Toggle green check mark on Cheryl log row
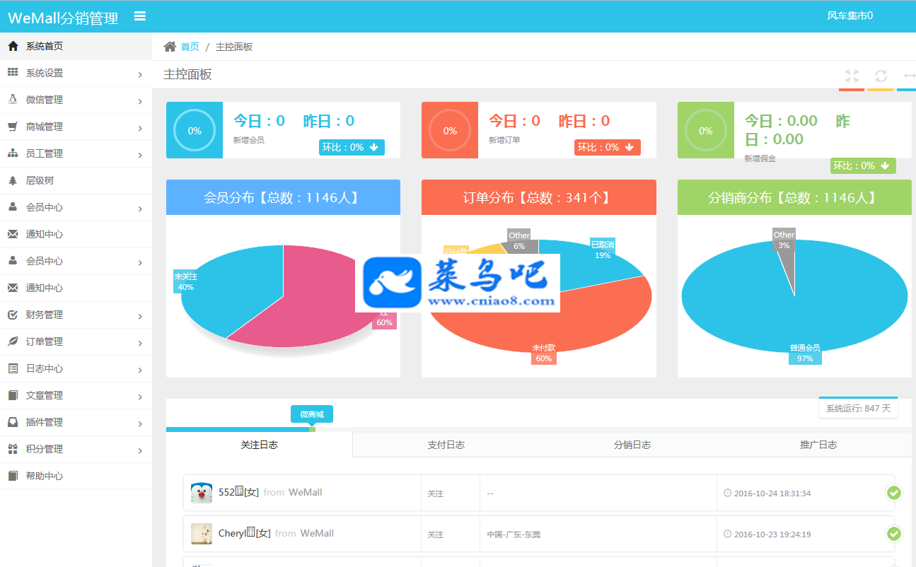Viewport: 916px width, 567px height. pyautogui.click(x=894, y=534)
